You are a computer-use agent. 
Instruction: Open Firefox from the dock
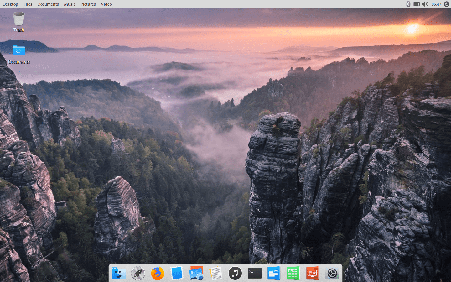pyautogui.click(x=158, y=273)
